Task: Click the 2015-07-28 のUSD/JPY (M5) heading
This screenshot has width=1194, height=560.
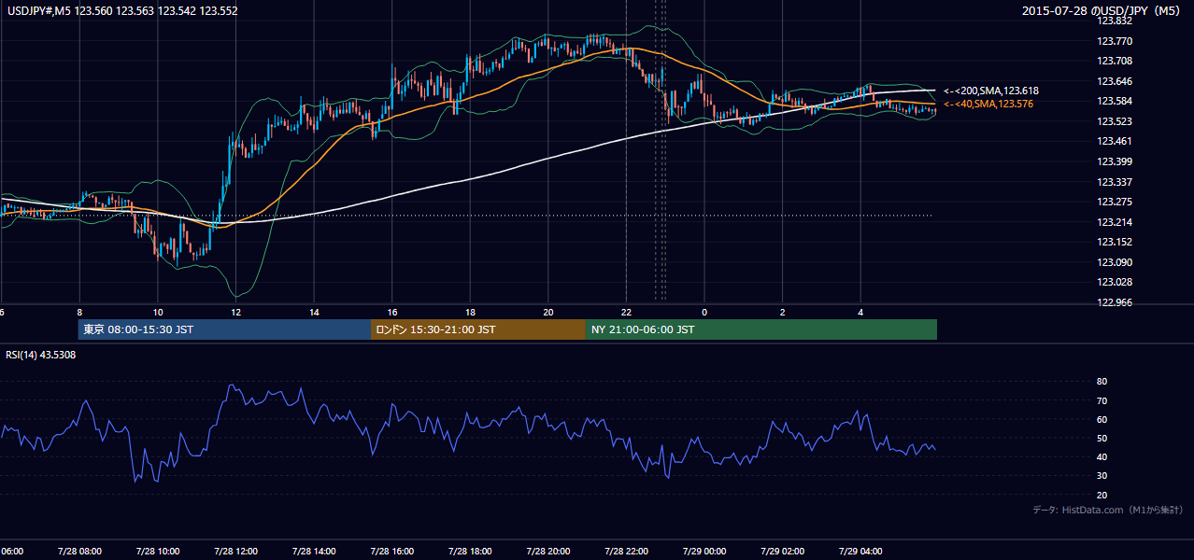Action: point(1103,11)
